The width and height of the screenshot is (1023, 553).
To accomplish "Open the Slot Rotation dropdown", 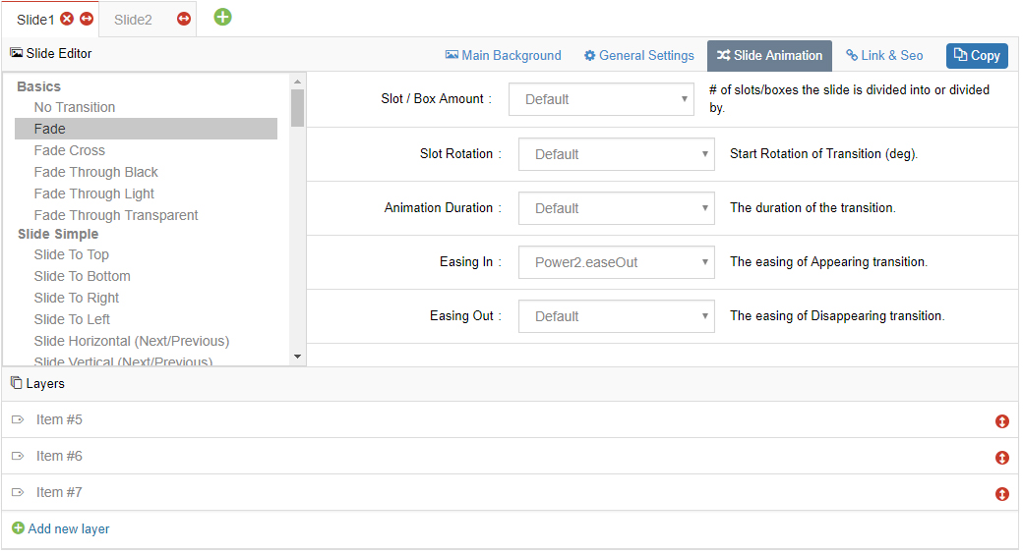I will coord(616,154).
